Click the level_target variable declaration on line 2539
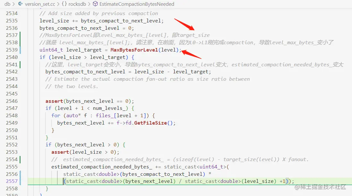The image size is (352, 196). click(x=84, y=50)
